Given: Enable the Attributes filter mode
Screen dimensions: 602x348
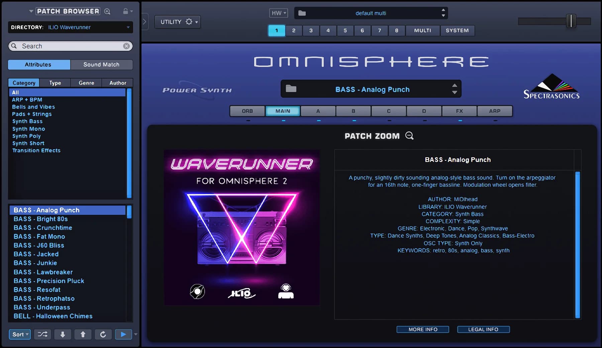Looking at the screenshot, I should click(x=38, y=64).
